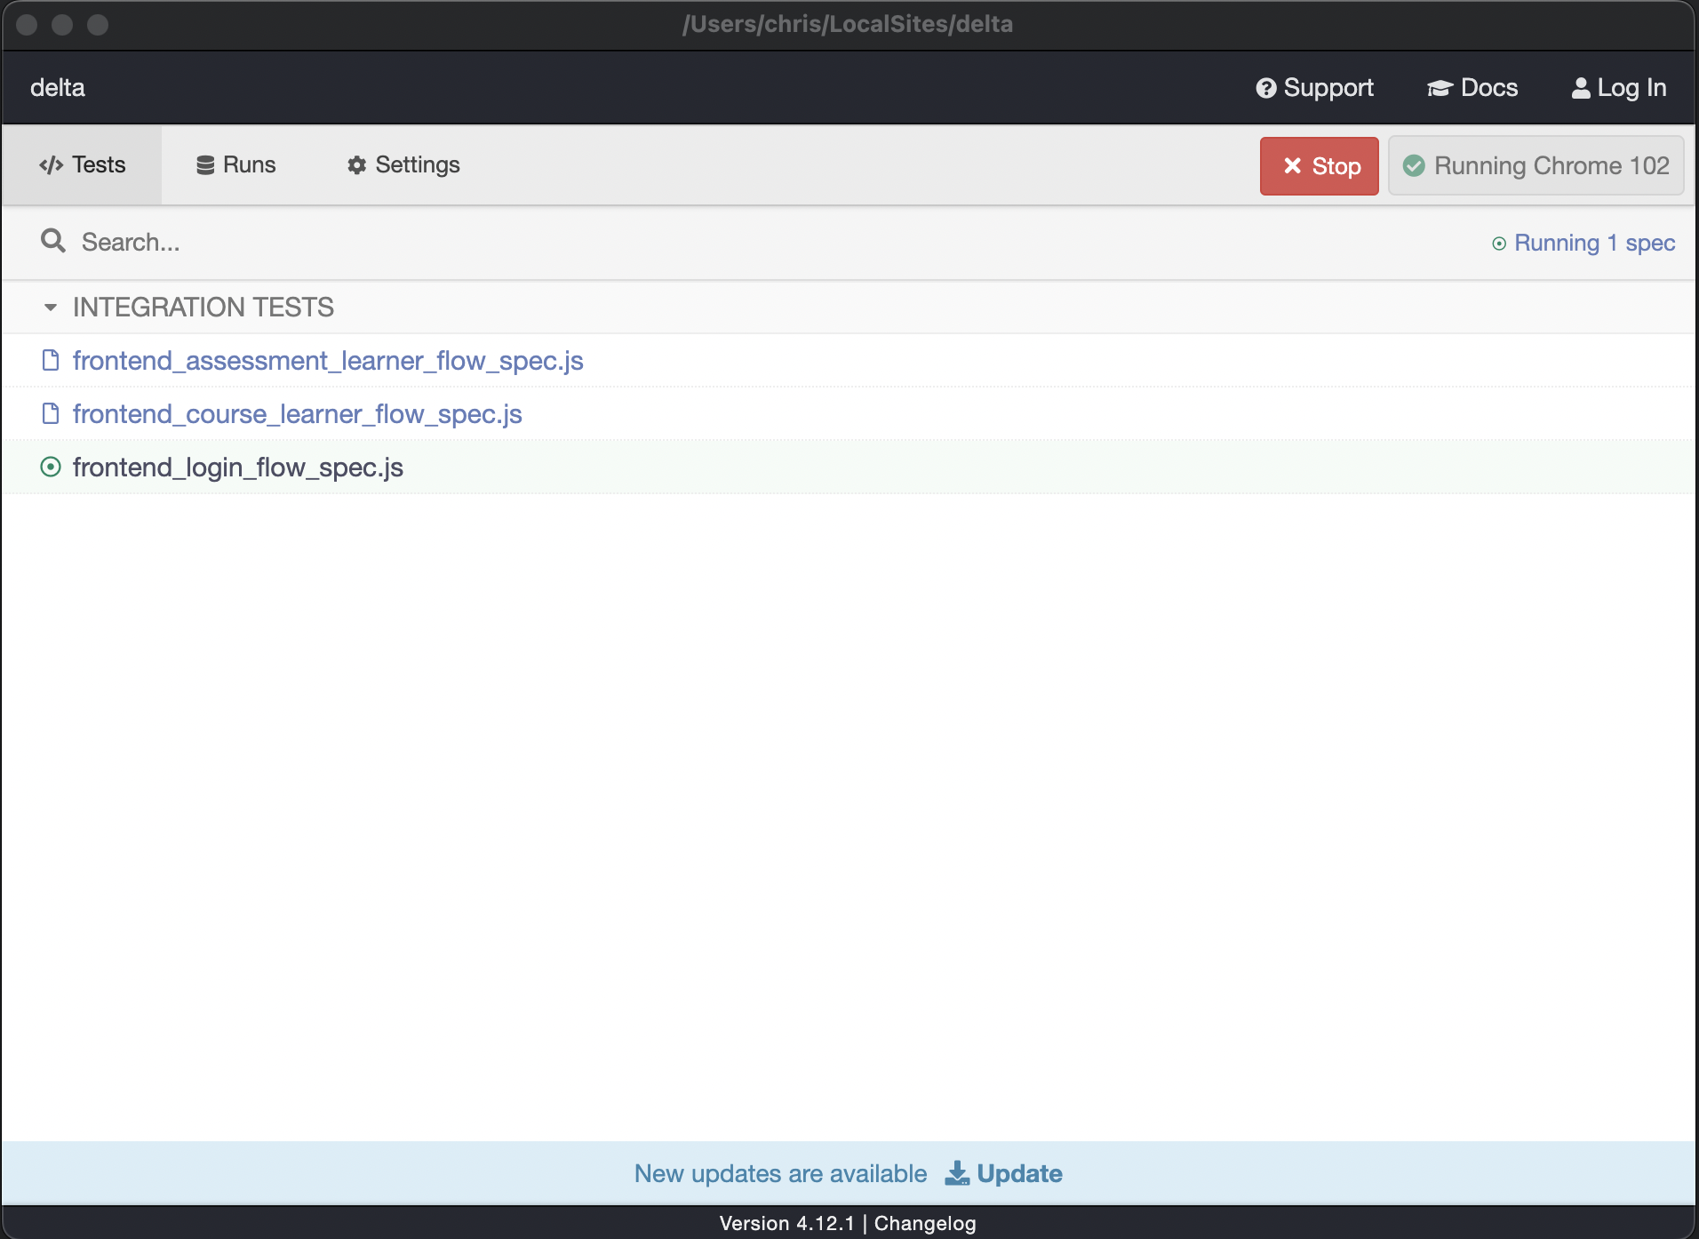Click the green checkmark icon on browser selector

(1414, 166)
